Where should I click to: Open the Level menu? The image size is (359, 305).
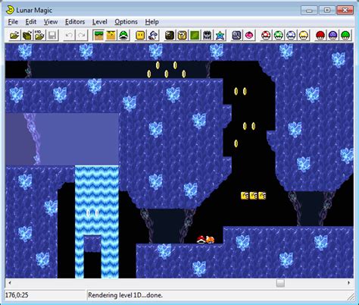(99, 22)
